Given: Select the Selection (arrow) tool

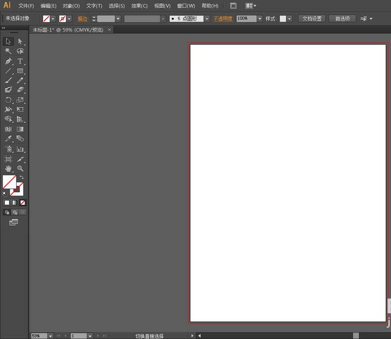Looking at the screenshot, I should [8, 41].
